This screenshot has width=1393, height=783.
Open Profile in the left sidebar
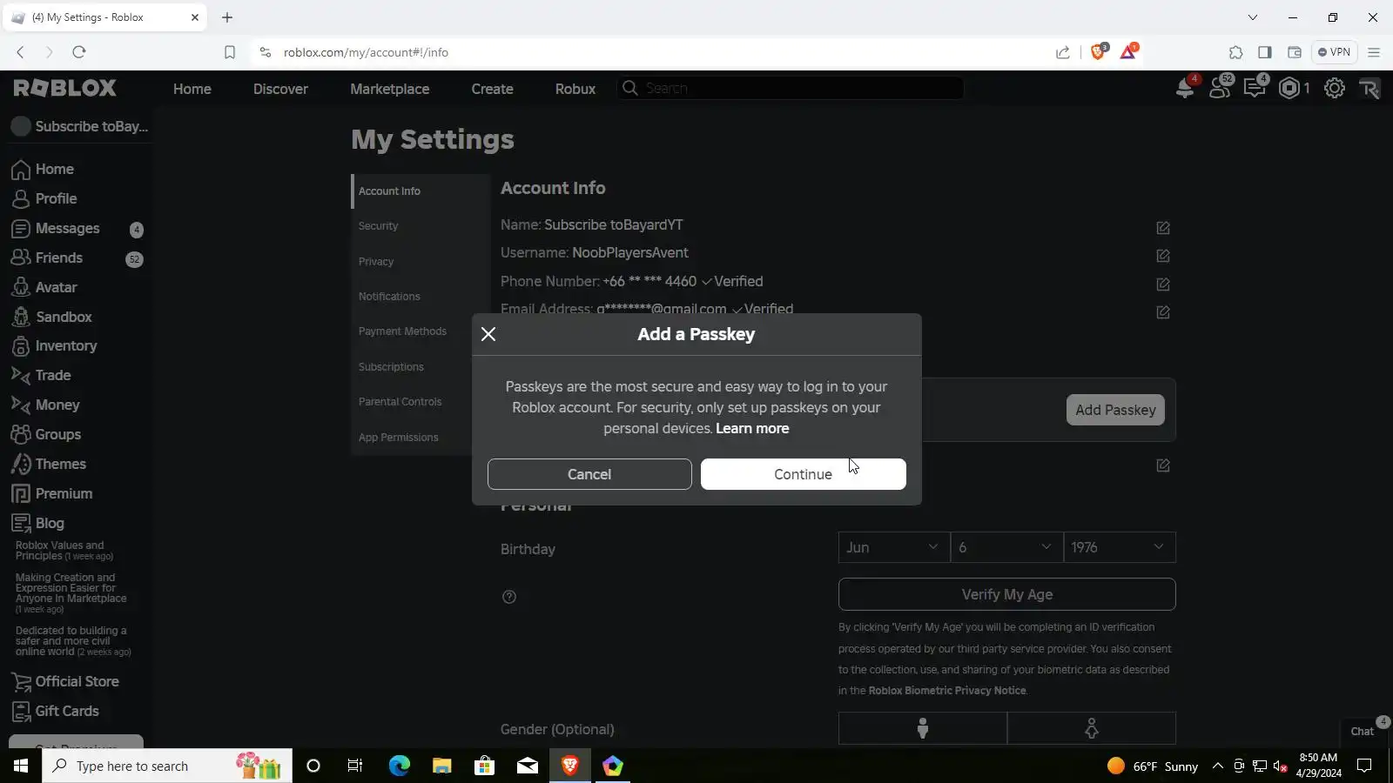click(56, 198)
